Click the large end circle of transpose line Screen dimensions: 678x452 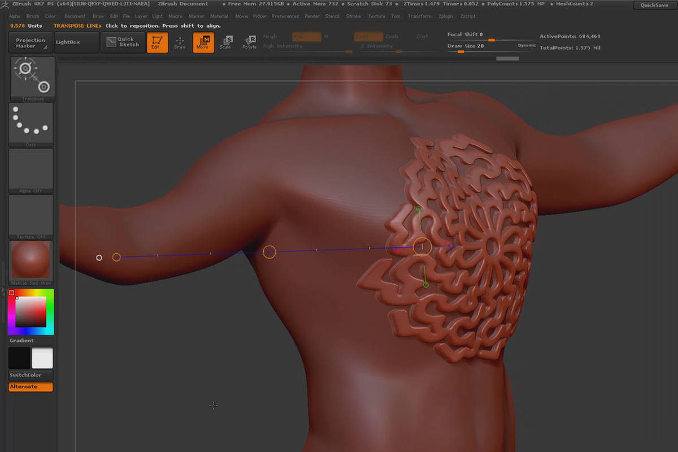pyautogui.click(x=423, y=246)
